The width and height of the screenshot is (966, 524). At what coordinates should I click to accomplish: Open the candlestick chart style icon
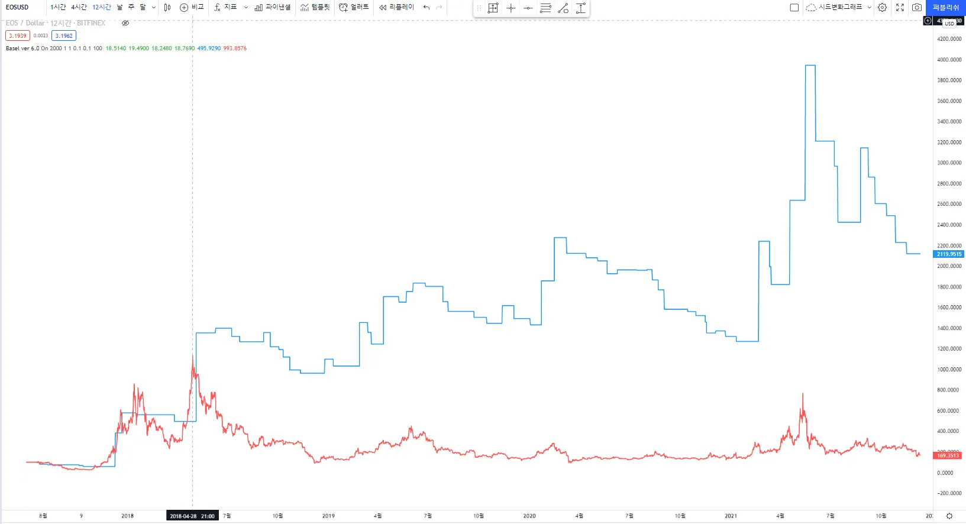tap(167, 7)
